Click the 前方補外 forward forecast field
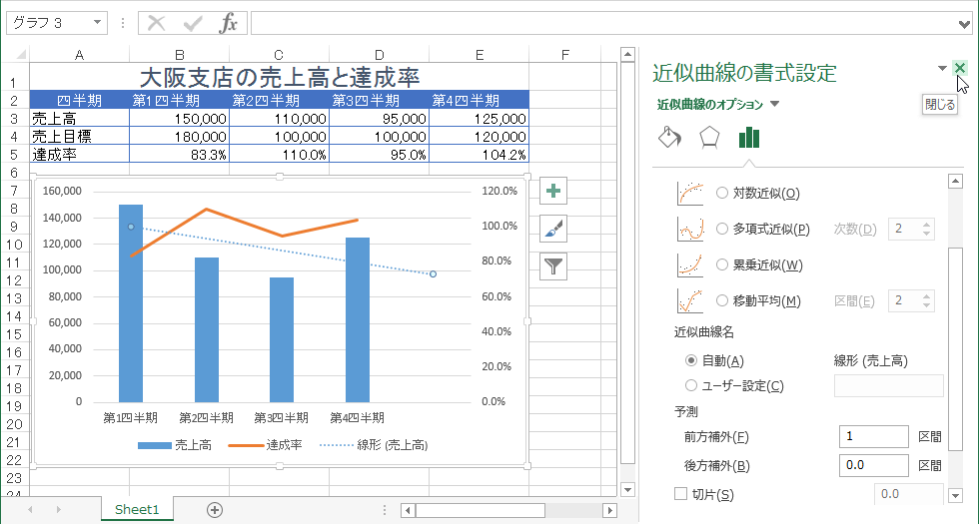This screenshot has height=524, width=979. point(873,437)
